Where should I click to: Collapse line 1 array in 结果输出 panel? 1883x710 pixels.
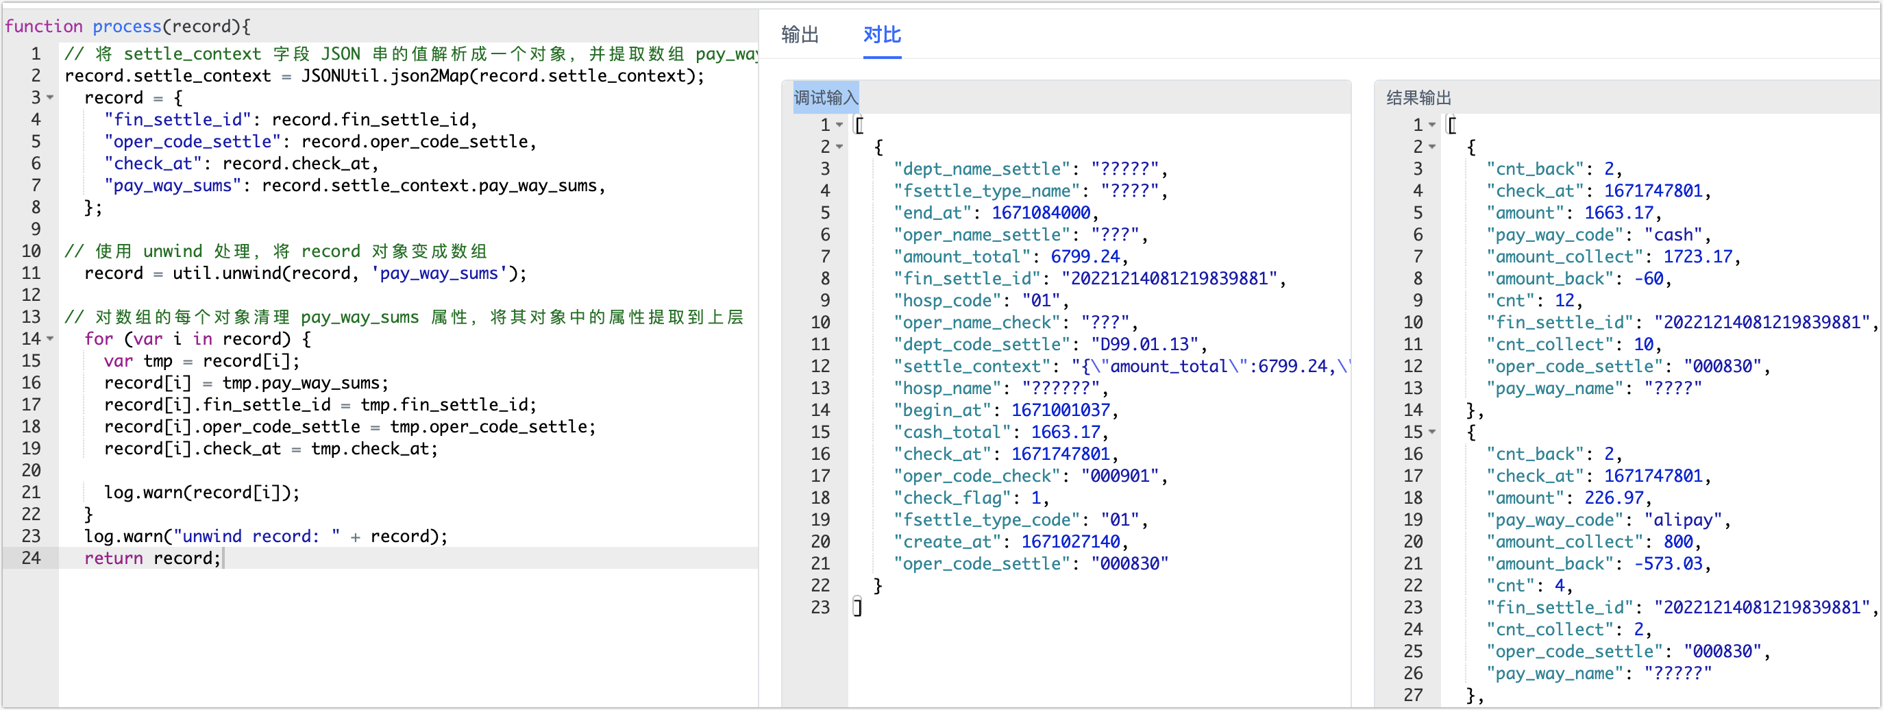(1432, 125)
